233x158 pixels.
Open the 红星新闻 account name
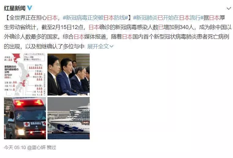[15, 8]
